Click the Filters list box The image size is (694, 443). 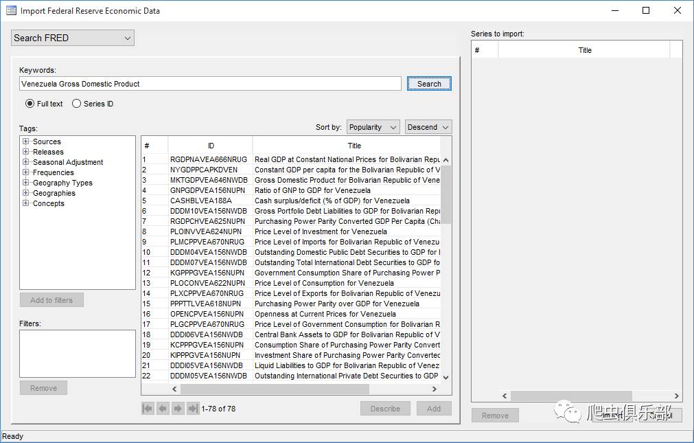tap(78, 354)
